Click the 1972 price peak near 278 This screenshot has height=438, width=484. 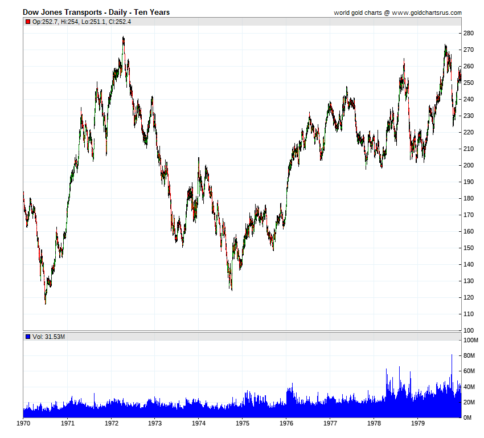[x=124, y=37]
